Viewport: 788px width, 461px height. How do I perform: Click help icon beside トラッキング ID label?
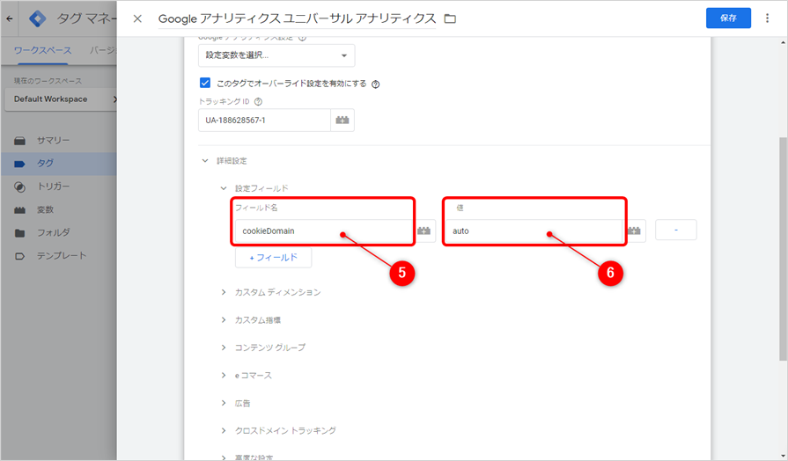[x=258, y=101]
